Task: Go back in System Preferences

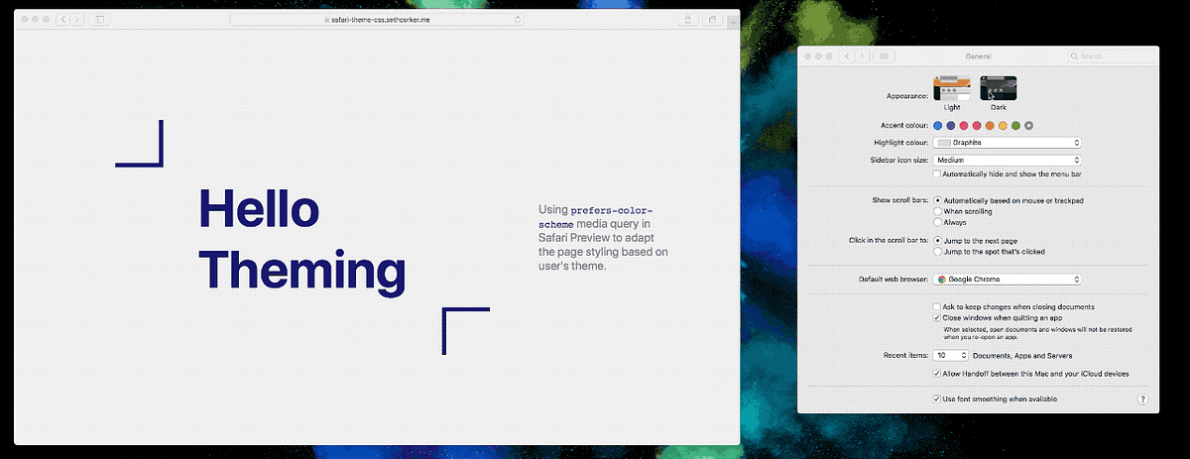Action: click(x=847, y=57)
